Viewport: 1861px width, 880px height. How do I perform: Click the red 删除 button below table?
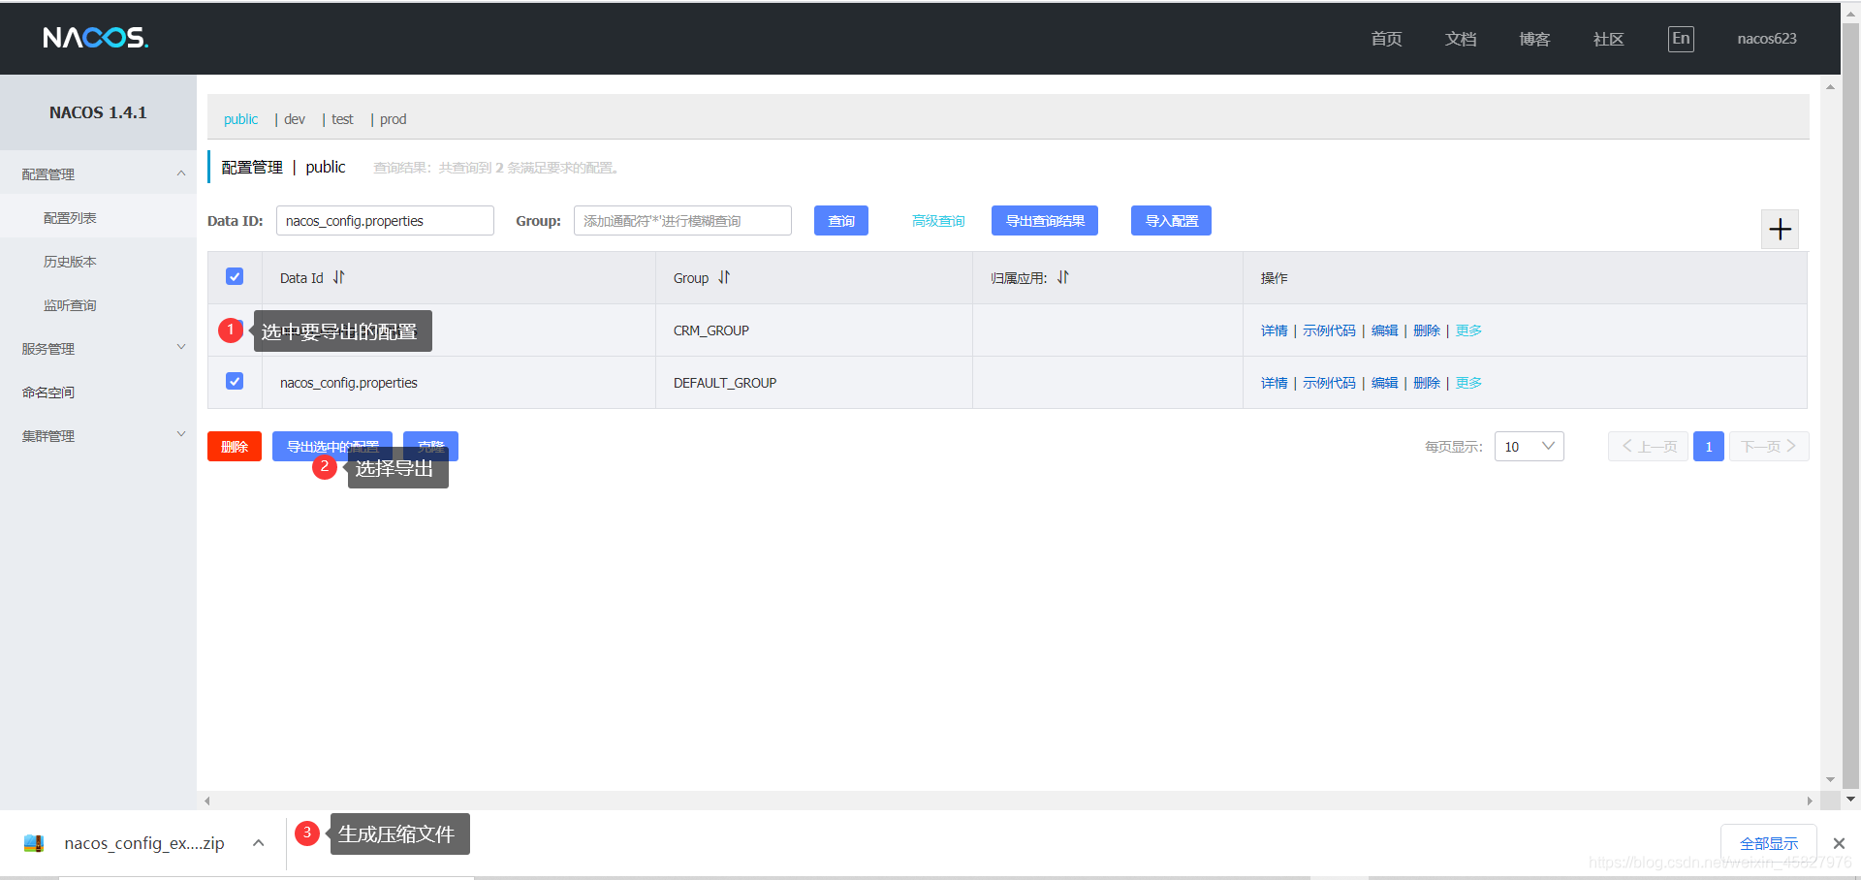tap(235, 446)
